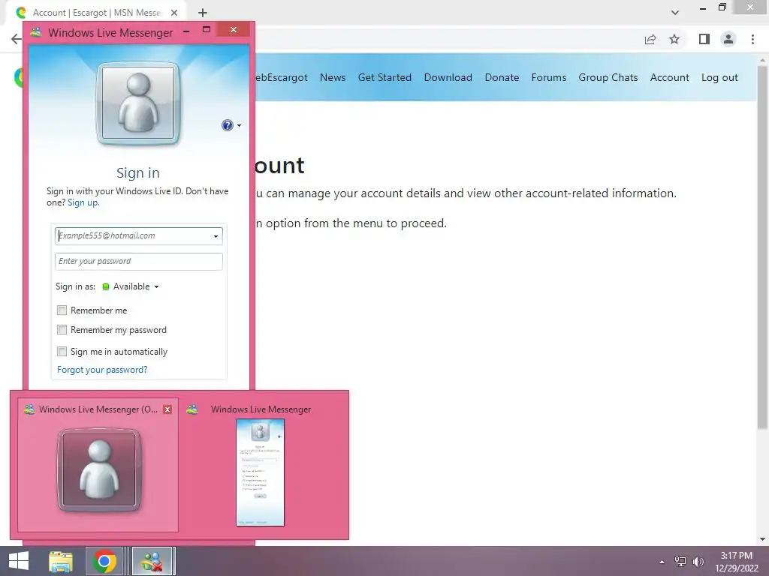The height and width of the screenshot is (576, 769).
Task: Bookmark page with star icon
Action: pyautogui.click(x=674, y=39)
